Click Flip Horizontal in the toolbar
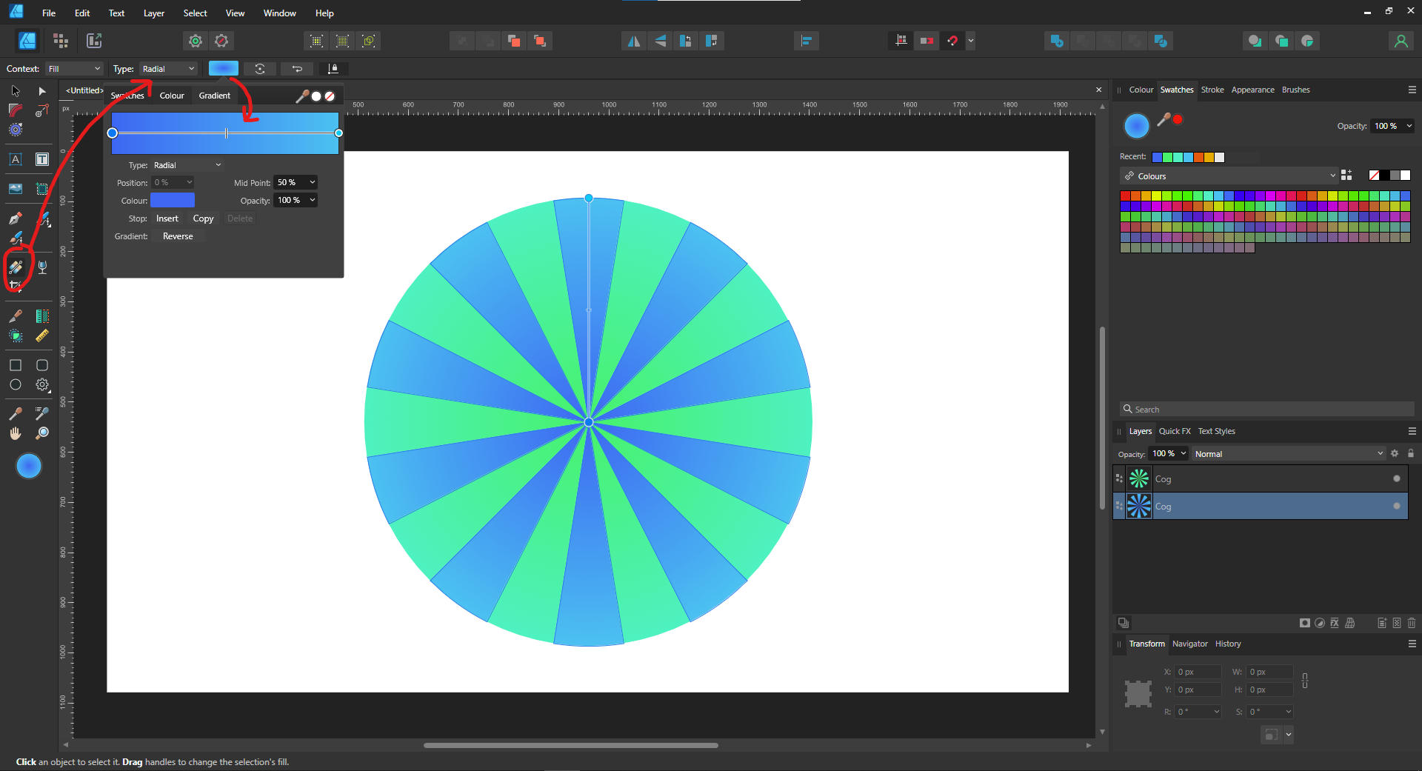This screenshot has height=771, width=1422. 634,41
